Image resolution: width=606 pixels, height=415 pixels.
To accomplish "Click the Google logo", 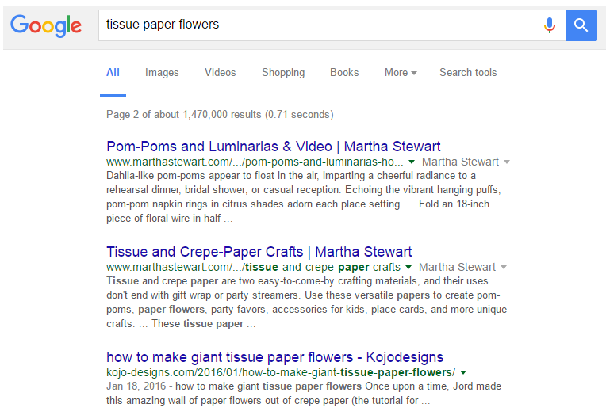I will click(46, 25).
